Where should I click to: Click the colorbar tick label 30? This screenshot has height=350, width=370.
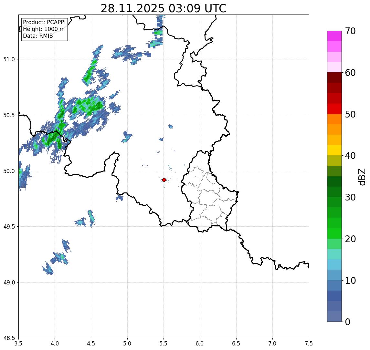(x=350, y=197)
